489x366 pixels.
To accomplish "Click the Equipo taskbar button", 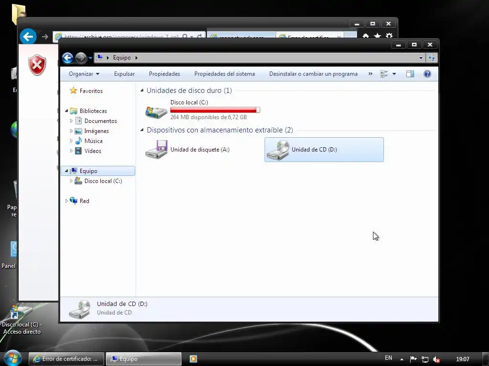I will (x=143, y=359).
